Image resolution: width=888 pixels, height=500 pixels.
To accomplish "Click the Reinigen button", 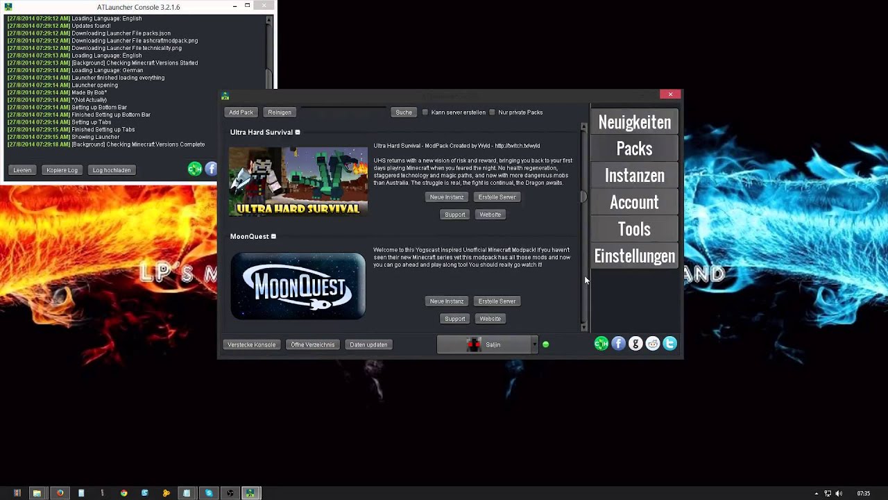I will (280, 112).
